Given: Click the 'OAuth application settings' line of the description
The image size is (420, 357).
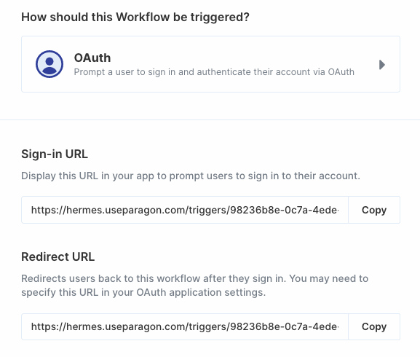Looking at the screenshot, I should coord(143,292).
